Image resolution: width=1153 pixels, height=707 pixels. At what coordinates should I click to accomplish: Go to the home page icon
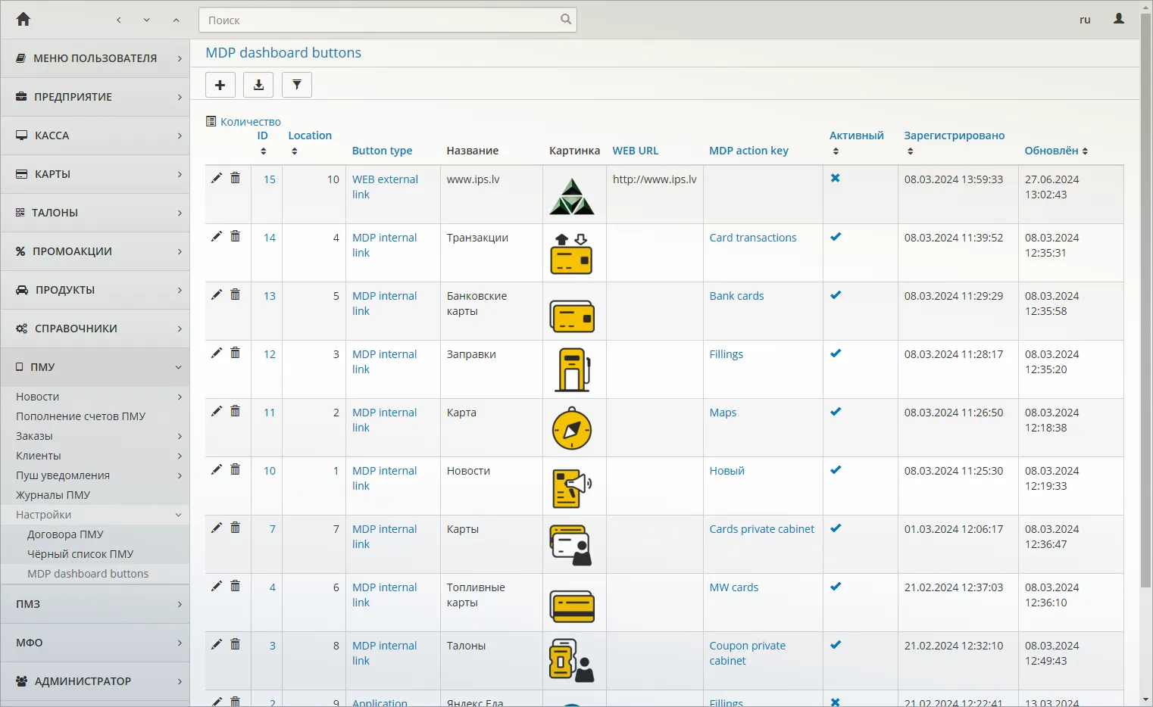pos(23,20)
